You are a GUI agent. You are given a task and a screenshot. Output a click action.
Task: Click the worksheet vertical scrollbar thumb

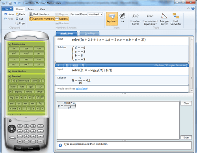(191, 78)
